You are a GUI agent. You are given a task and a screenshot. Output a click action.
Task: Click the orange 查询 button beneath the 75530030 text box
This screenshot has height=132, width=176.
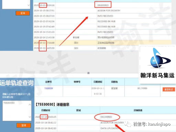(24, 125)
